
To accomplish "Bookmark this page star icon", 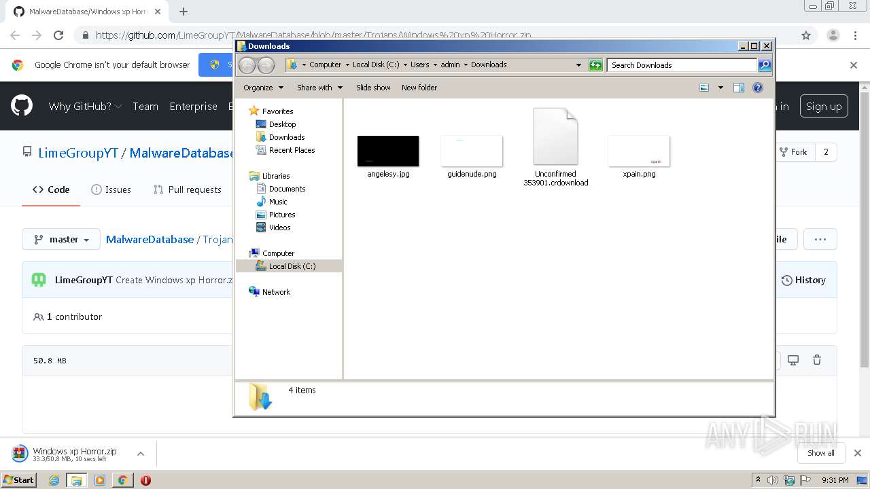I will (x=806, y=35).
